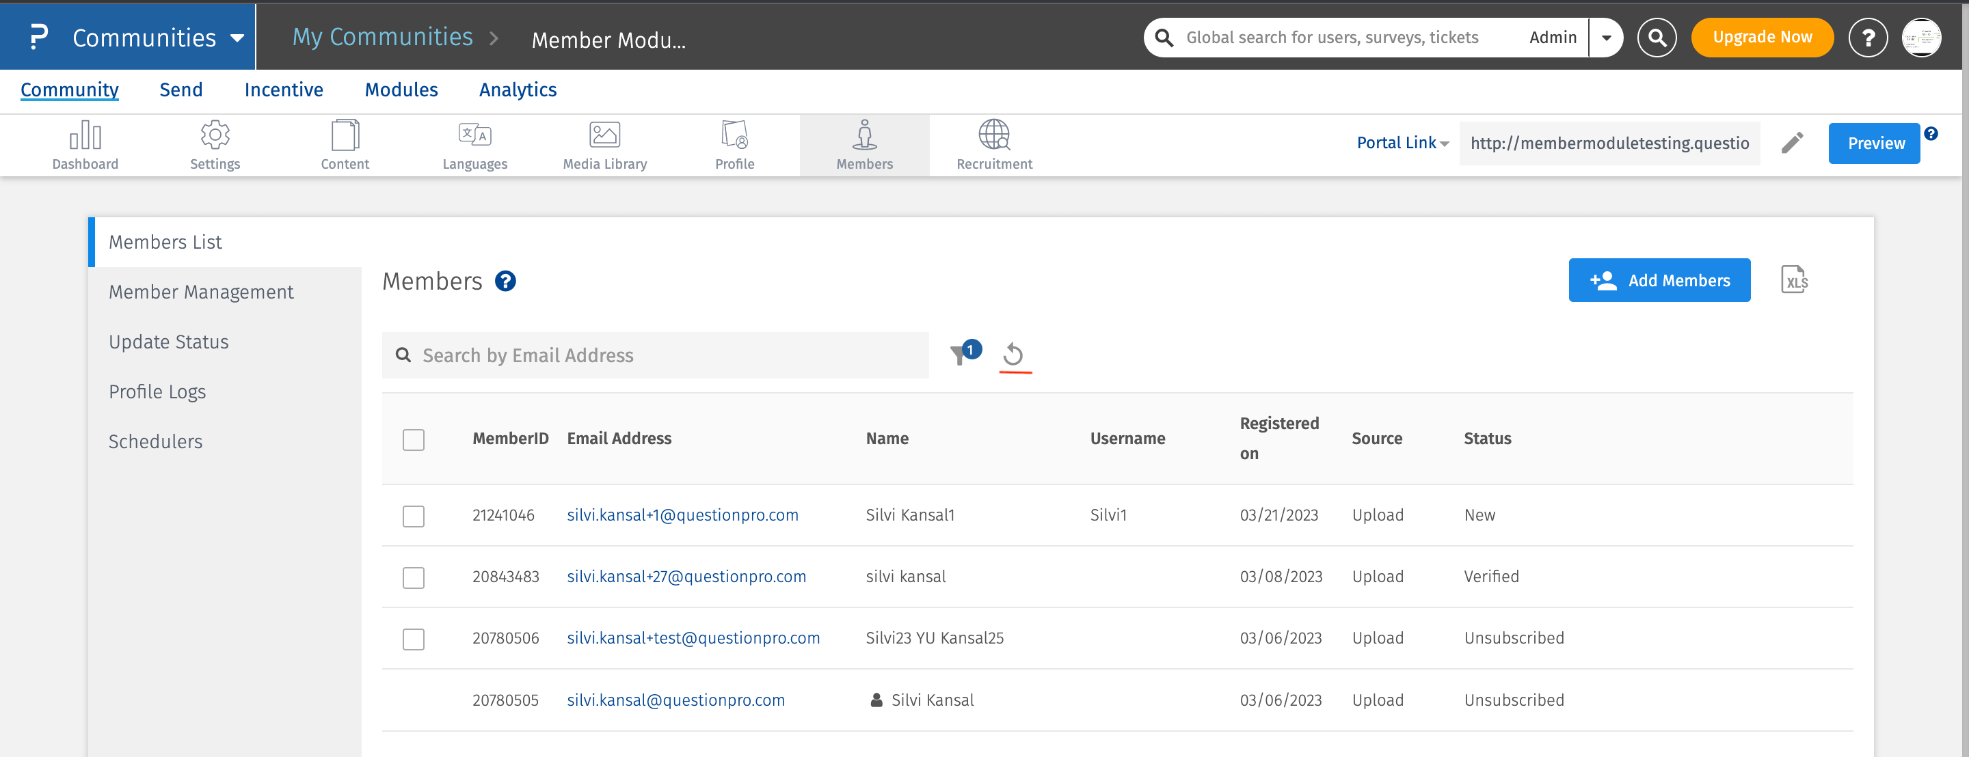
Task: Select checkbox for member 21241046
Action: click(414, 517)
